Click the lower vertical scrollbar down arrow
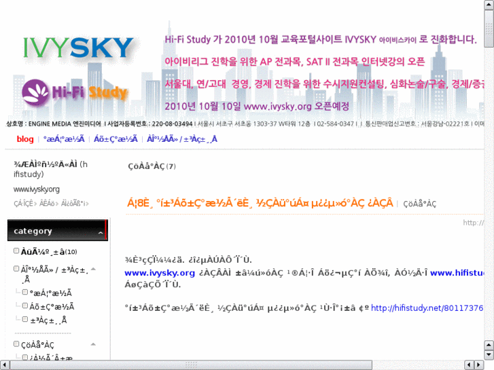 click(489, 355)
